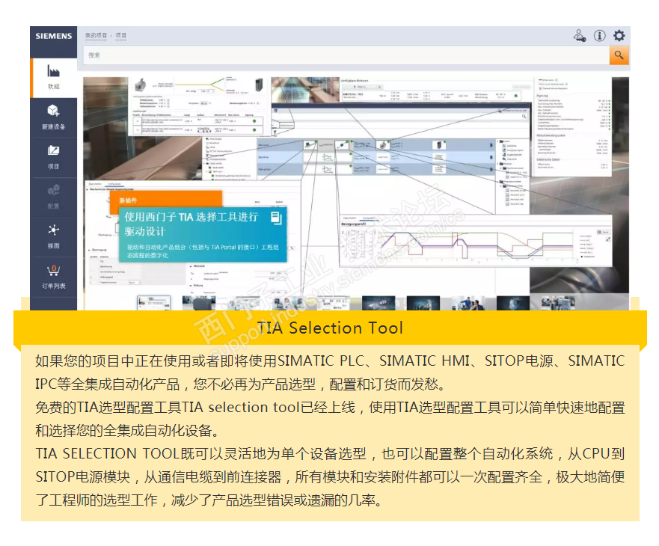659x546 pixels.
Task: Click the SIEMENS logo
Action: click(53, 36)
